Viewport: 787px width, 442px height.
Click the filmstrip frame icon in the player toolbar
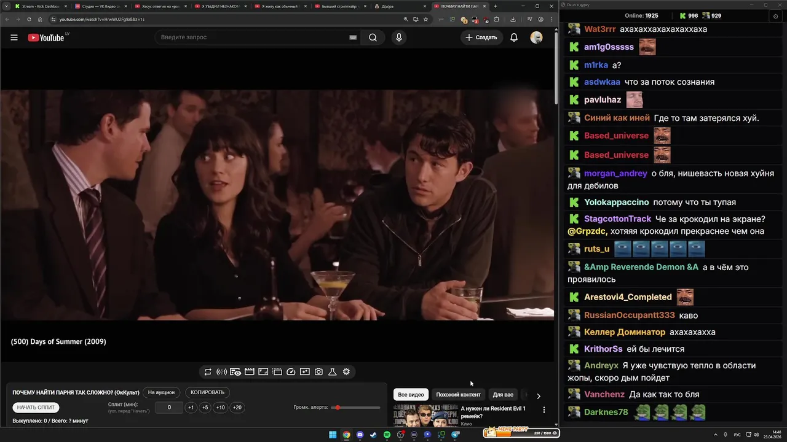pos(277,372)
